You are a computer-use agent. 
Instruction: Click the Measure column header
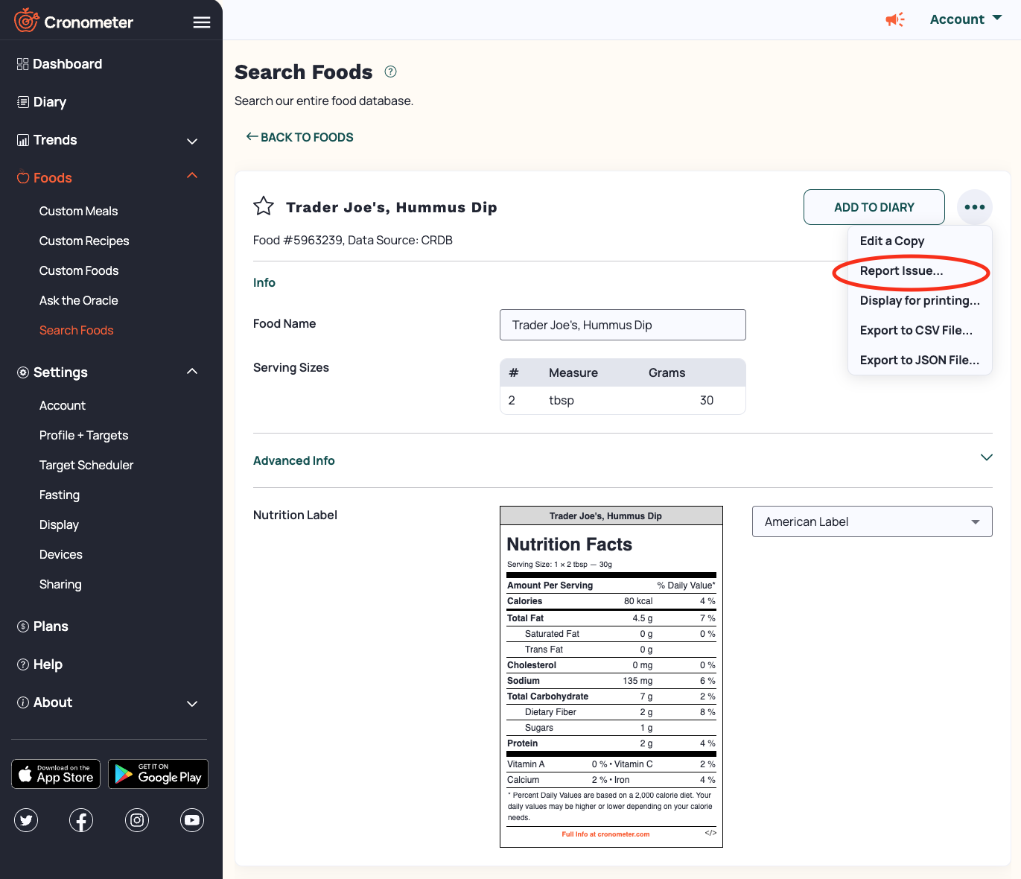pos(573,372)
